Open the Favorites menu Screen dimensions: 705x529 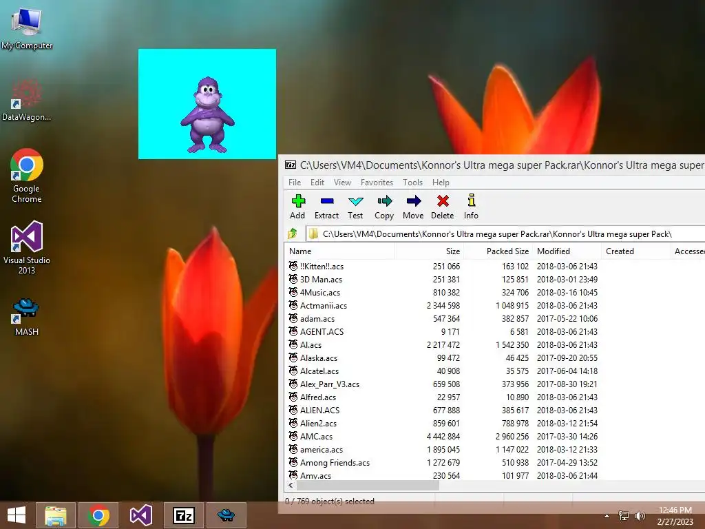tap(377, 182)
